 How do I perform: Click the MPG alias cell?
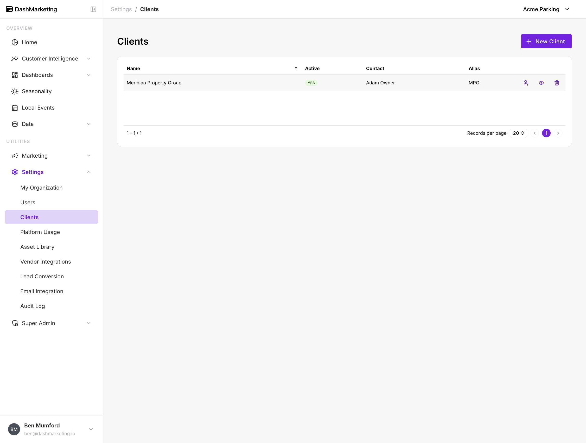point(474,83)
